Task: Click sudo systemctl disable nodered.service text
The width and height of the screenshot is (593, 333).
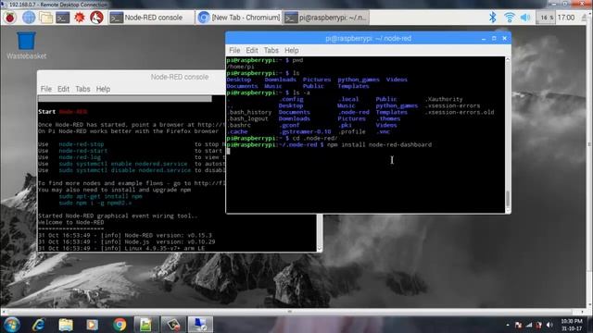Action: point(125,170)
